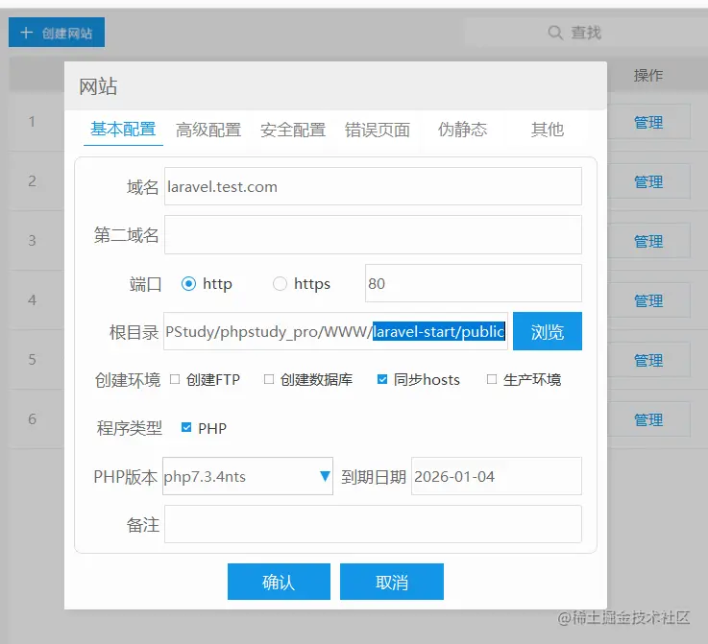708x644 pixels.
Task: Click the 操作 column header
Action: [648, 75]
